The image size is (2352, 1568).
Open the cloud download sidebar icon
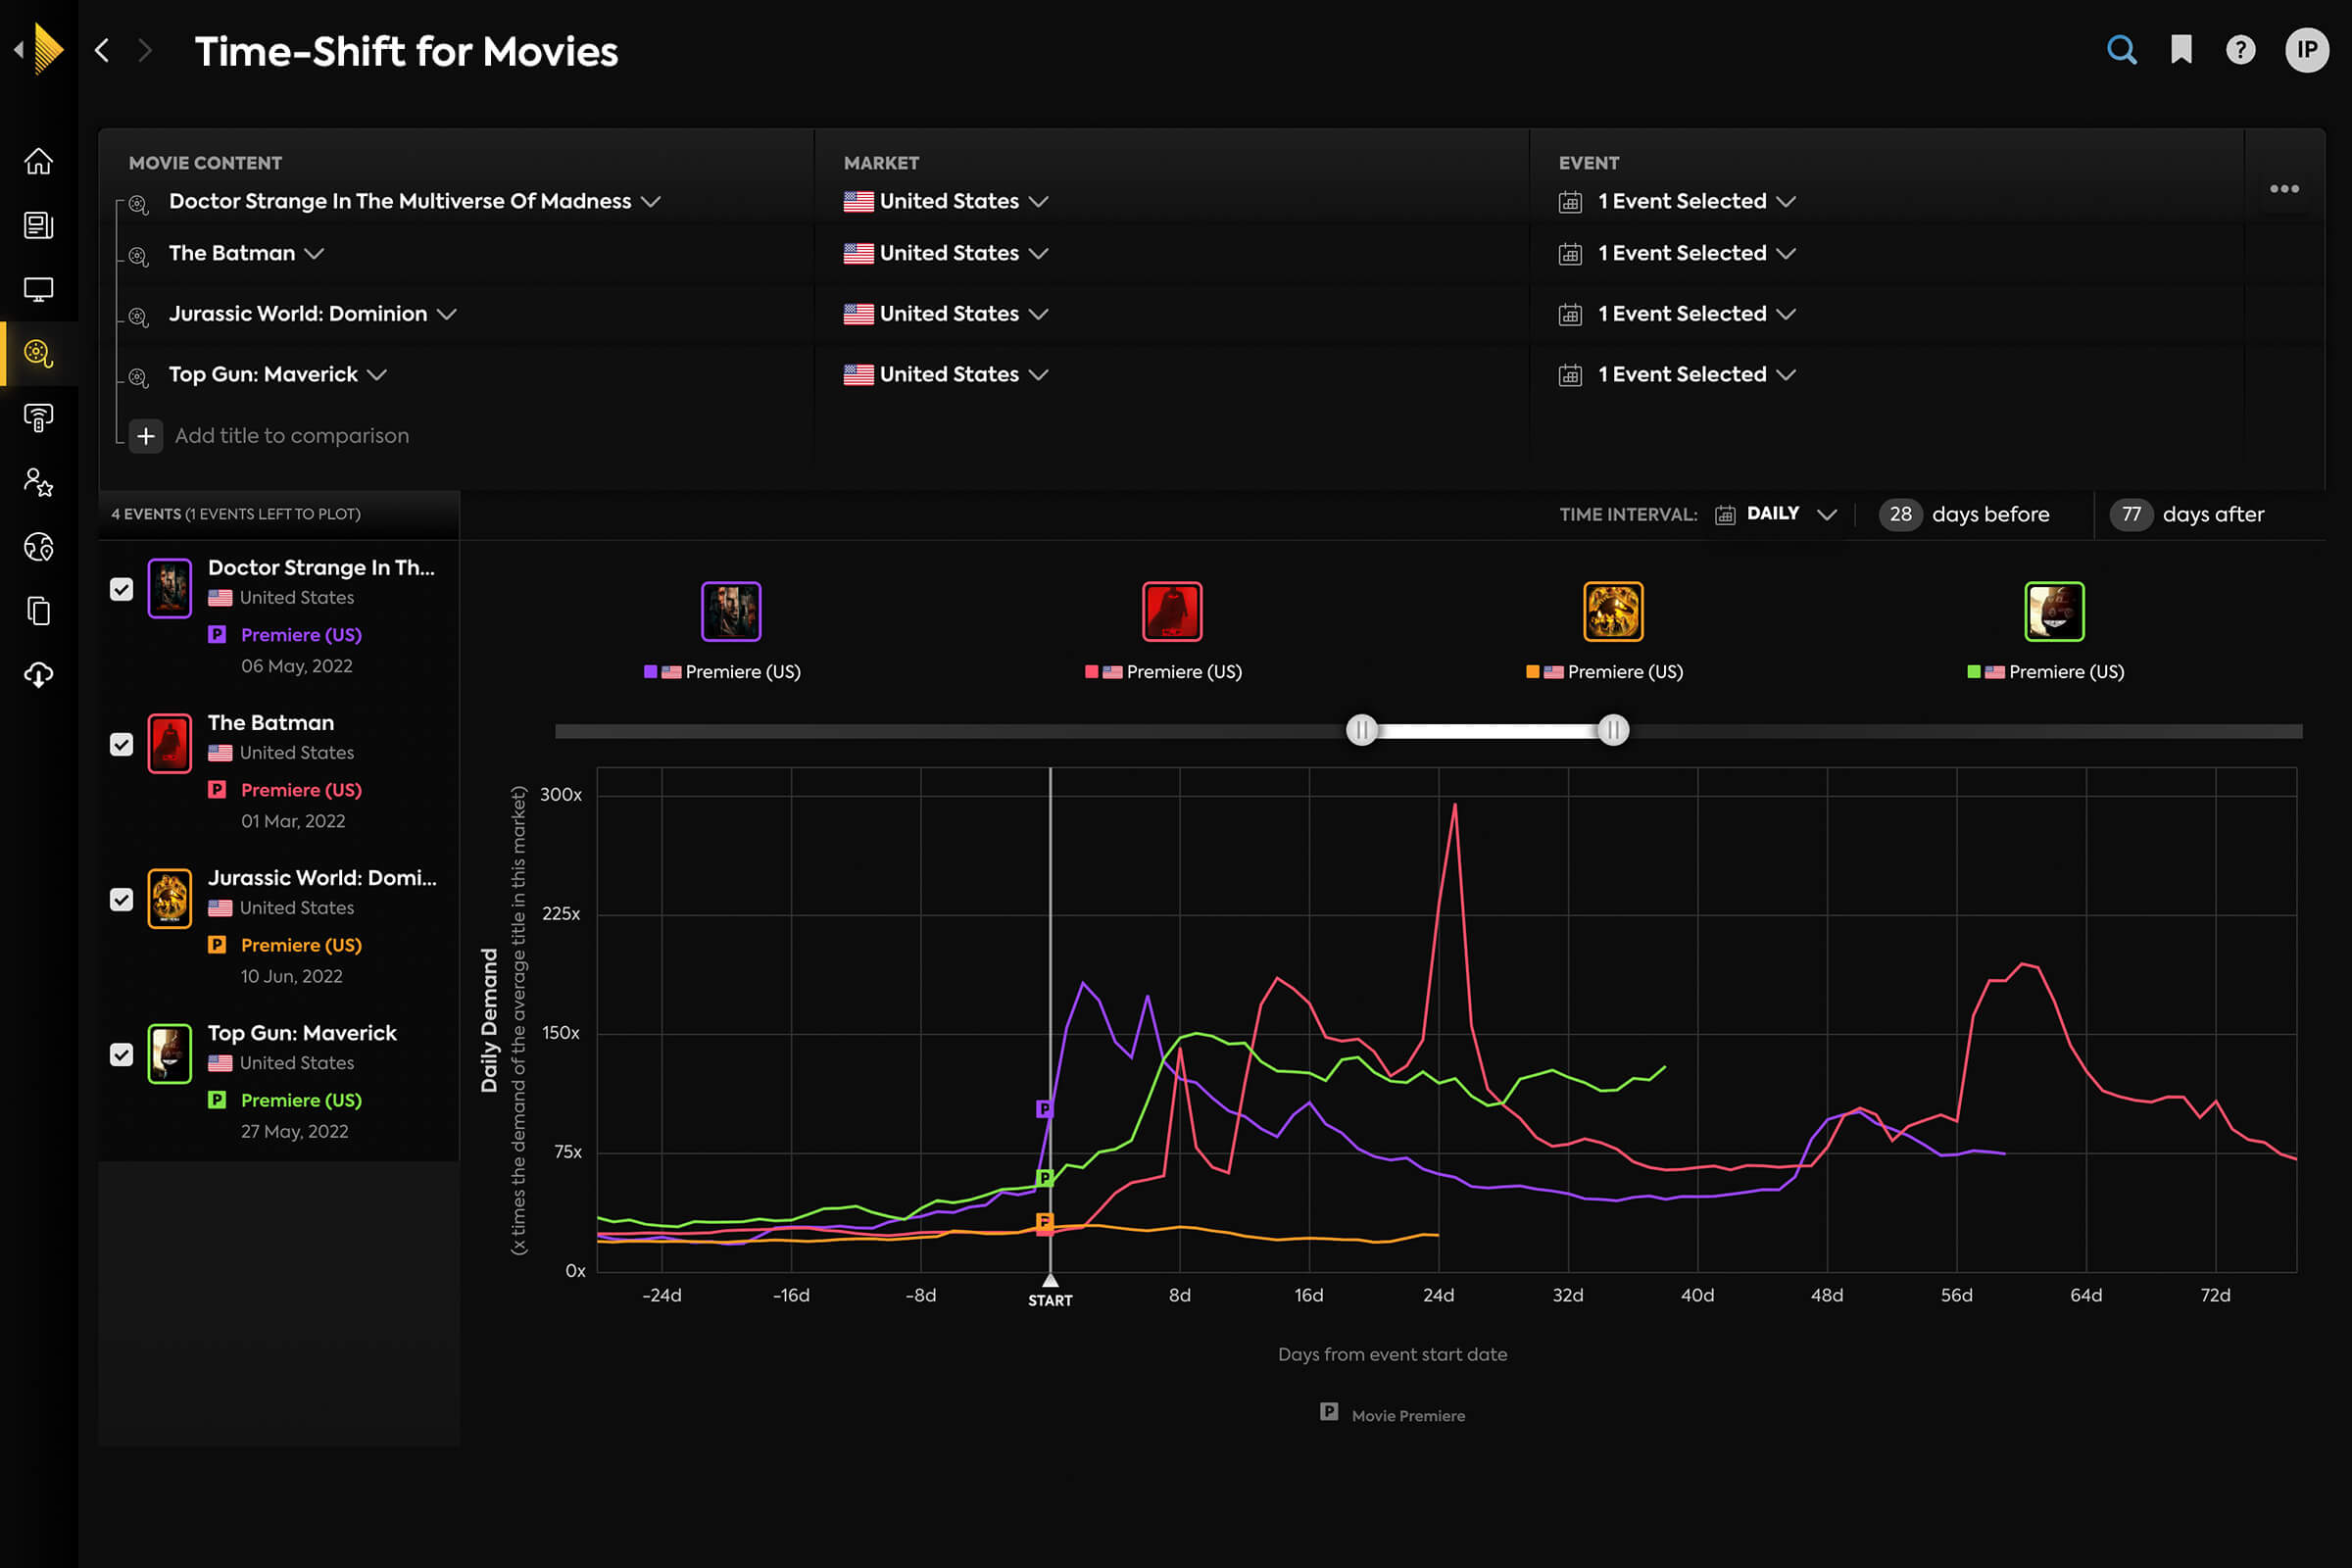38,675
